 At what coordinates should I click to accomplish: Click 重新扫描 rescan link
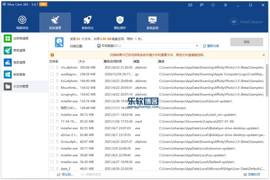(211, 46)
